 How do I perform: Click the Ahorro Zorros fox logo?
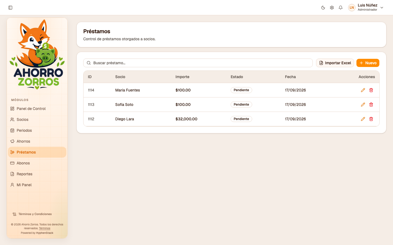click(x=37, y=54)
